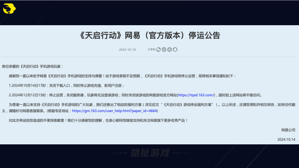Click the greeting line 各位亲爱的《天启行动》手机游戏玩家
This screenshot has height=168, width=299.
pos(33,67)
